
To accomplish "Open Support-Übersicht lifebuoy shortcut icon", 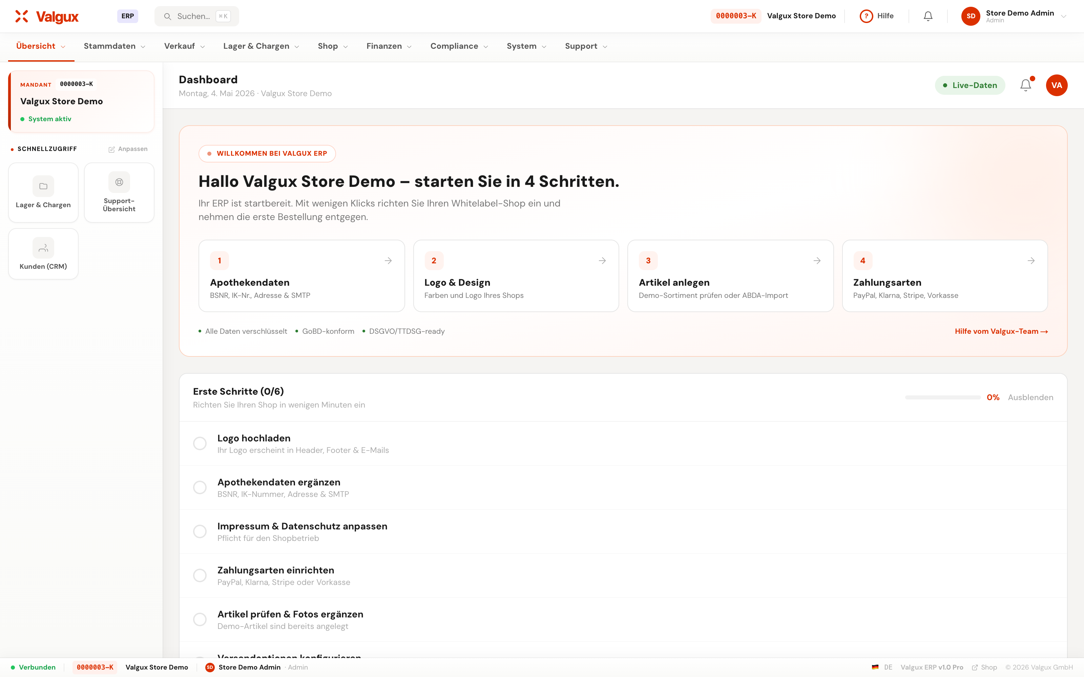I will [119, 182].
